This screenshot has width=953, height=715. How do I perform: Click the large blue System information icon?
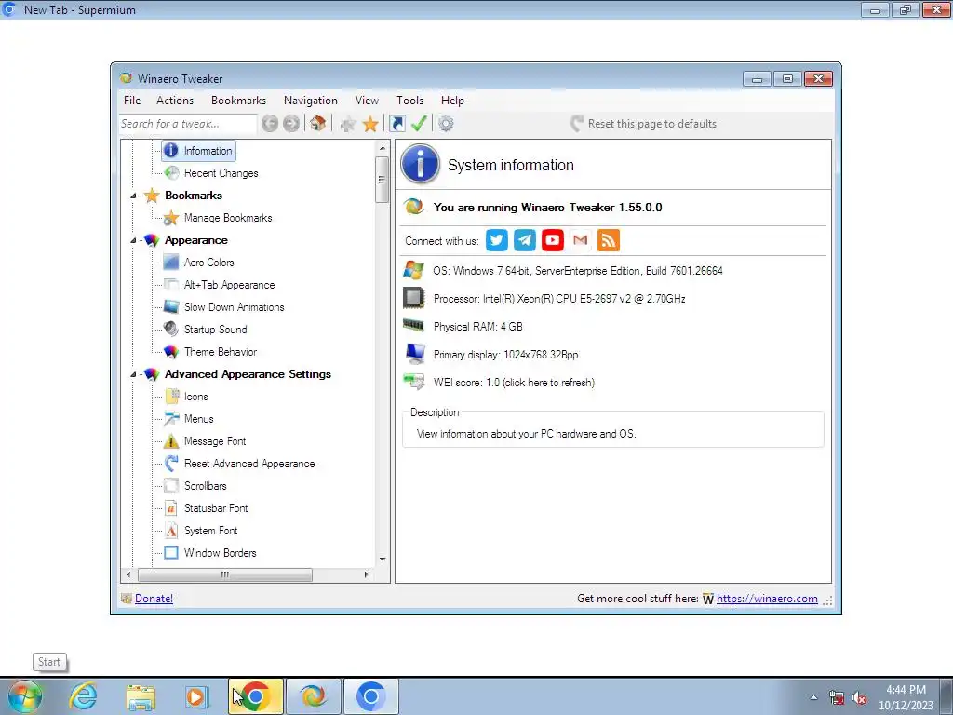click(420, 164)
